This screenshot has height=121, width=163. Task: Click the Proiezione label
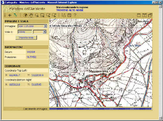click(10, 57)
